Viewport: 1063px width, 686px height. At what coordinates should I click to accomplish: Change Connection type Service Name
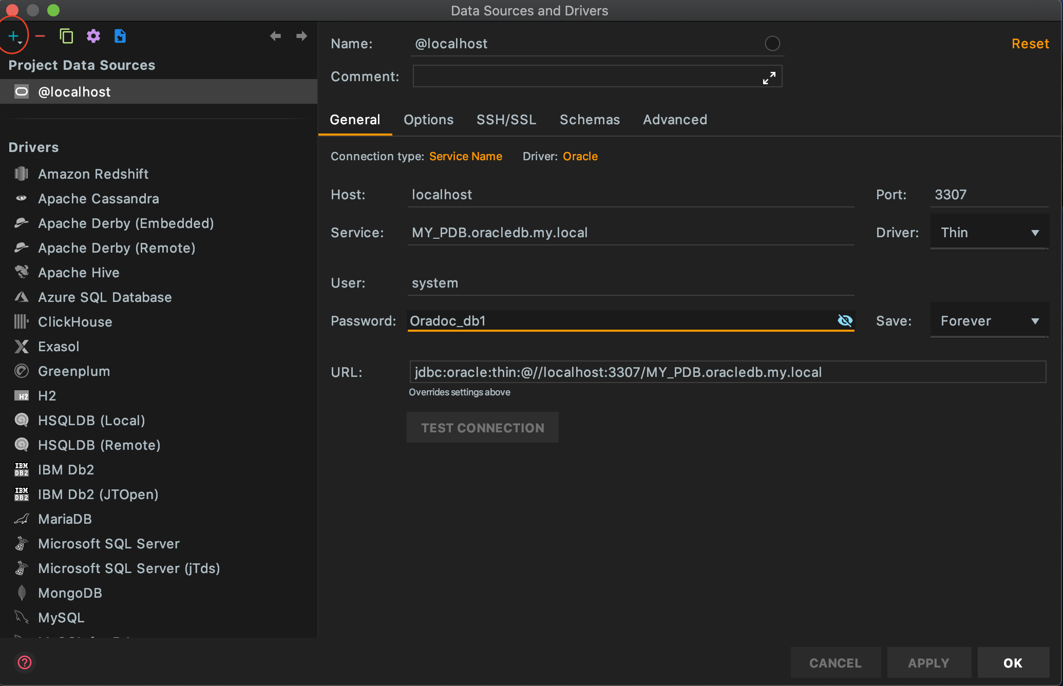(465, 156)
